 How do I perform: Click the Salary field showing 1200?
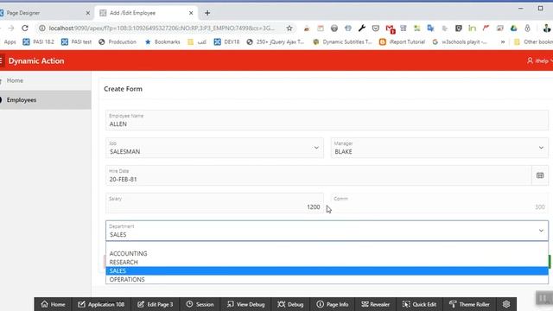214,203
